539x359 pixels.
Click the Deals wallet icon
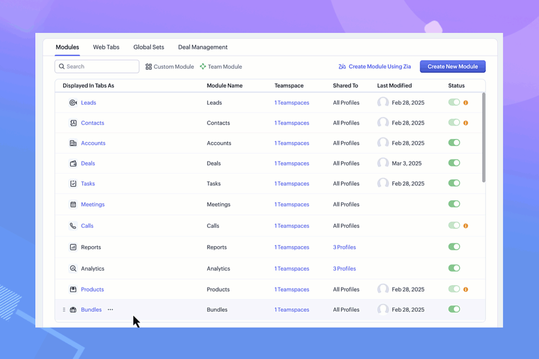click(73, 164)
